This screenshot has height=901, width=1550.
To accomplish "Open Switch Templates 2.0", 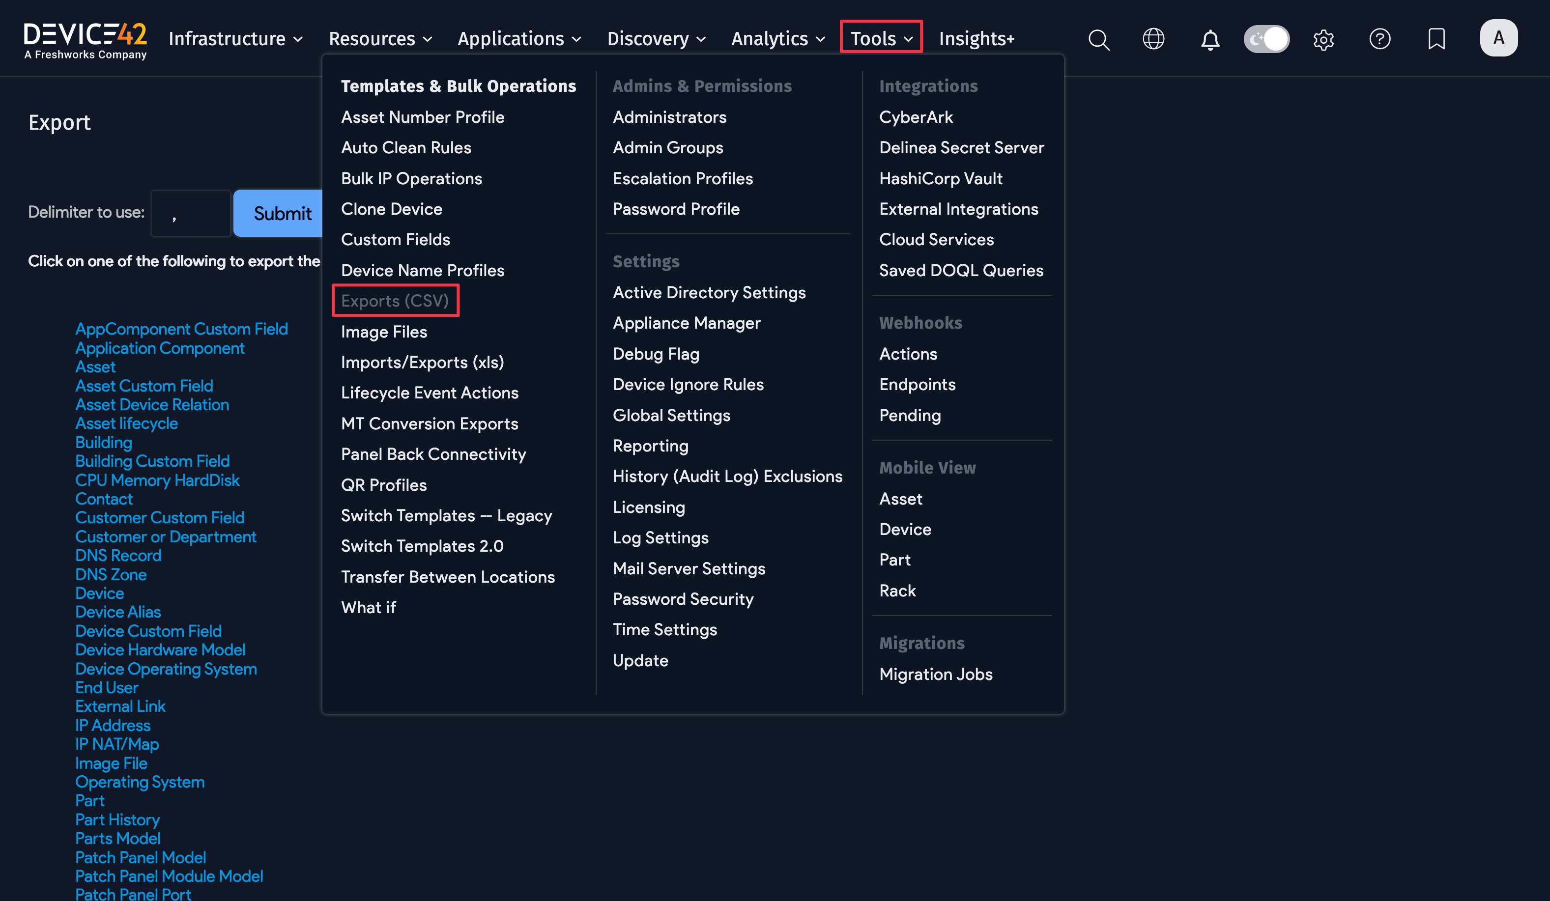I will [422, 545].
